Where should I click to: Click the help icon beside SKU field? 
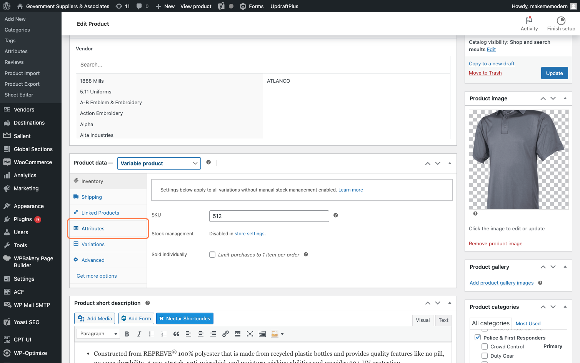[x=336, y=215]
